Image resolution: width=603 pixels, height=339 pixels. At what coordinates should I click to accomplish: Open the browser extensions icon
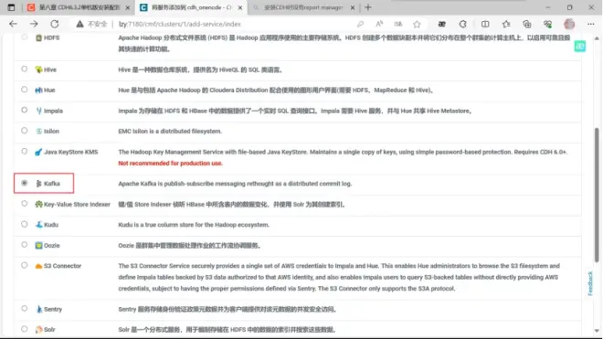coord(462,24)
